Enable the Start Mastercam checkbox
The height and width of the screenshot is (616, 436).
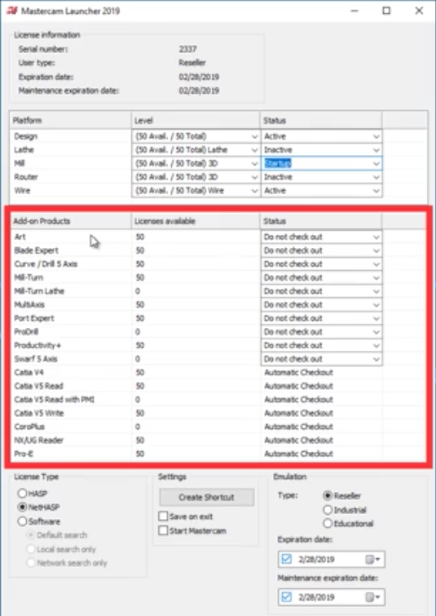tap(163, 530)
